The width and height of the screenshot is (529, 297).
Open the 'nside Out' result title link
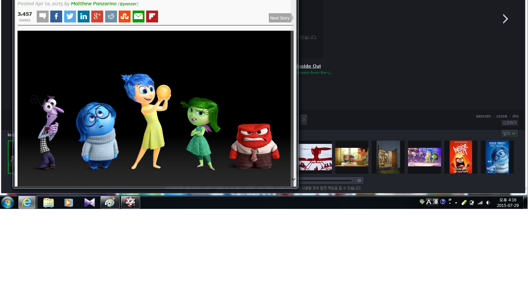tap(310, 66)
